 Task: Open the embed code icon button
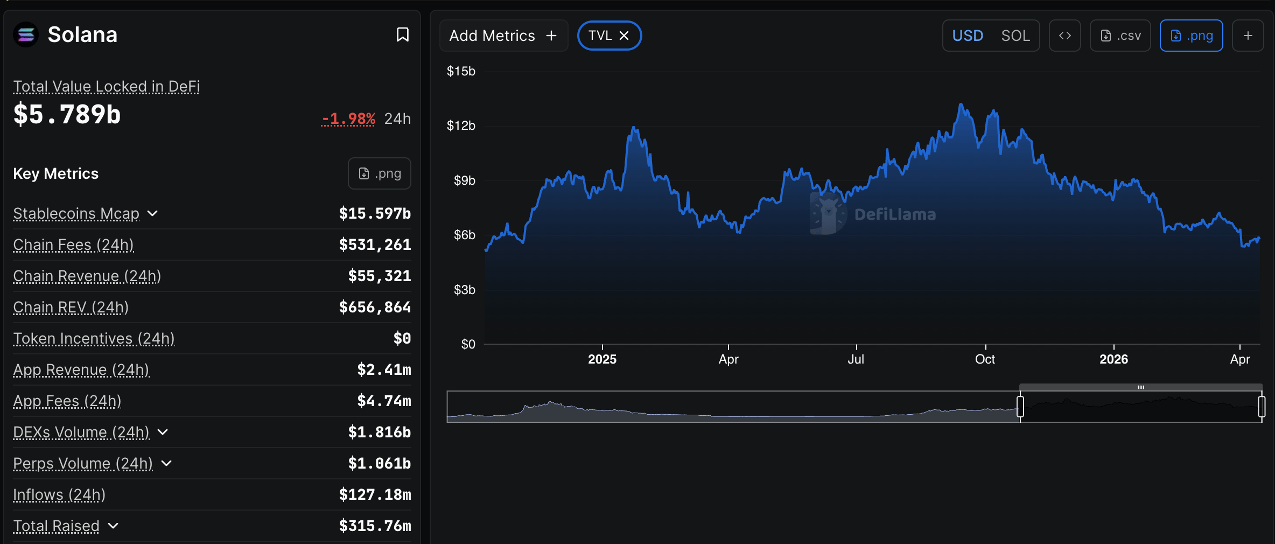[1064, 36]
